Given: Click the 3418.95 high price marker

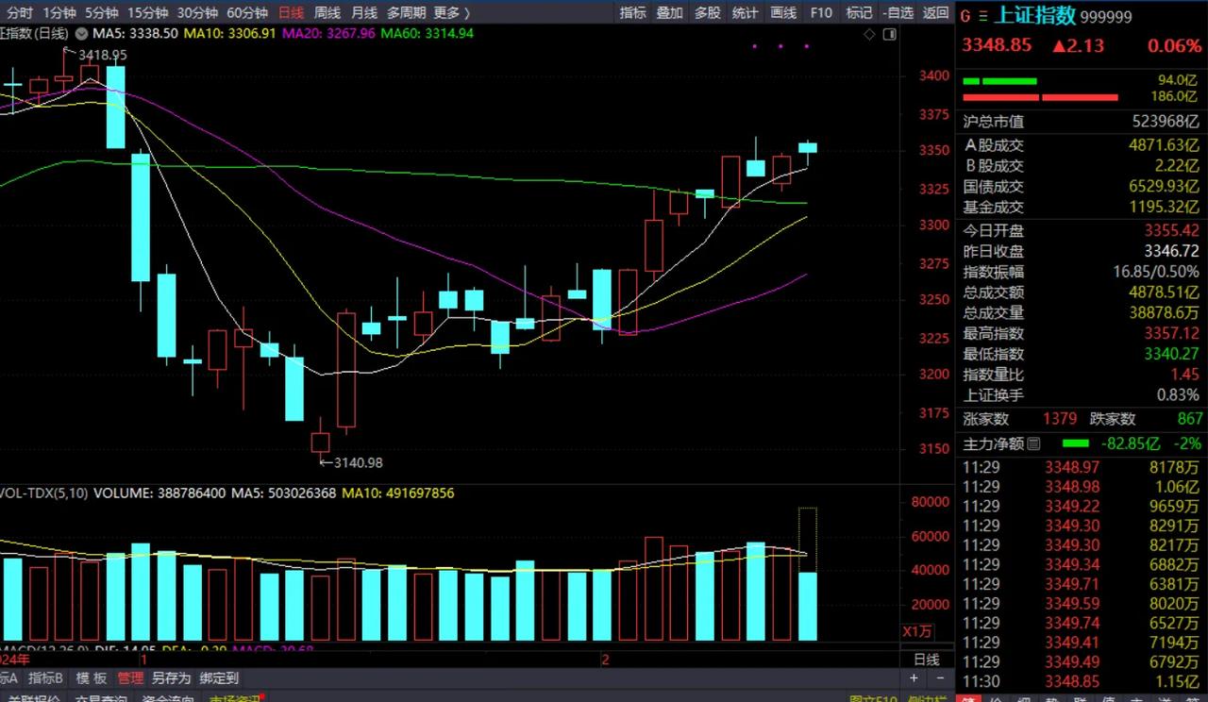Looking at the screenshot, I should point(102,55).
